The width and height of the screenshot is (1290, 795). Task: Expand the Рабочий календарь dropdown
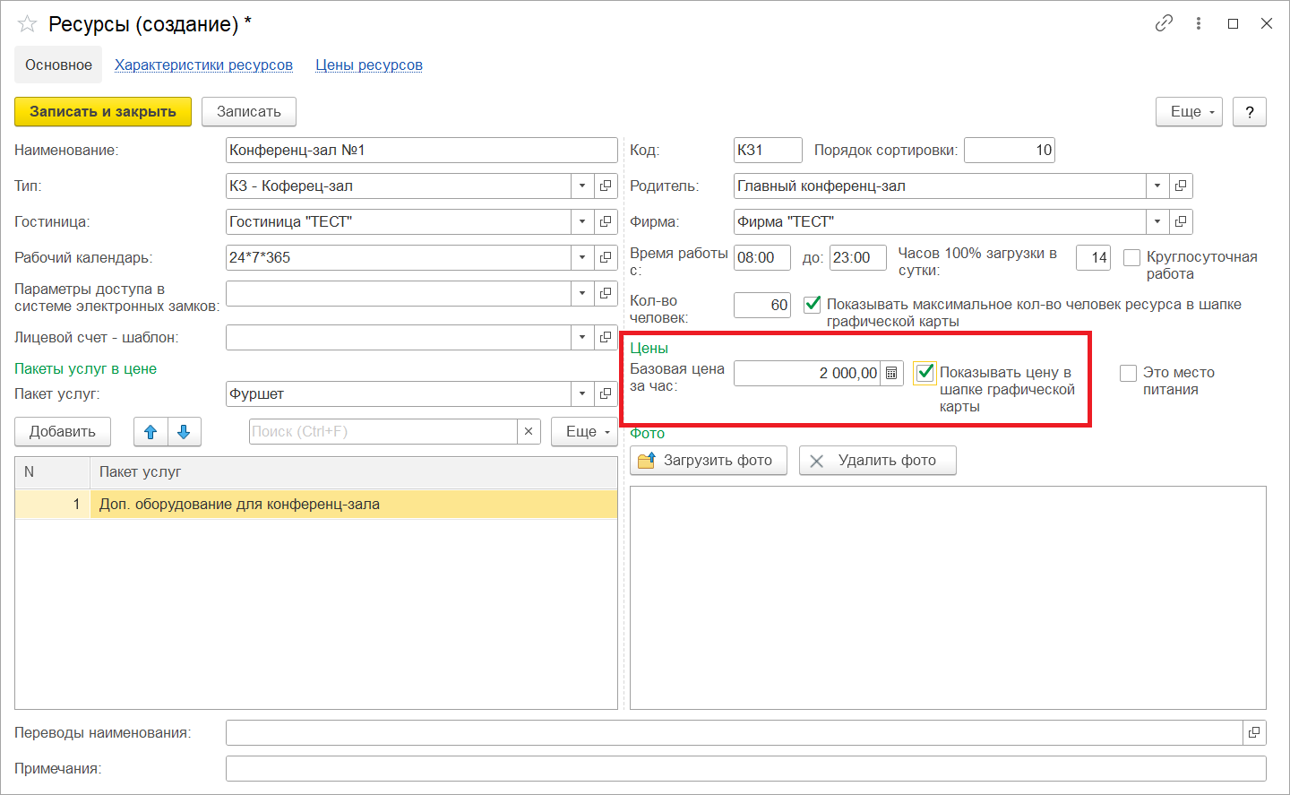(582, 257)
